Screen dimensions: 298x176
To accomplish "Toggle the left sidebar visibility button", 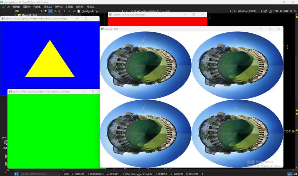I will (16, 174).
